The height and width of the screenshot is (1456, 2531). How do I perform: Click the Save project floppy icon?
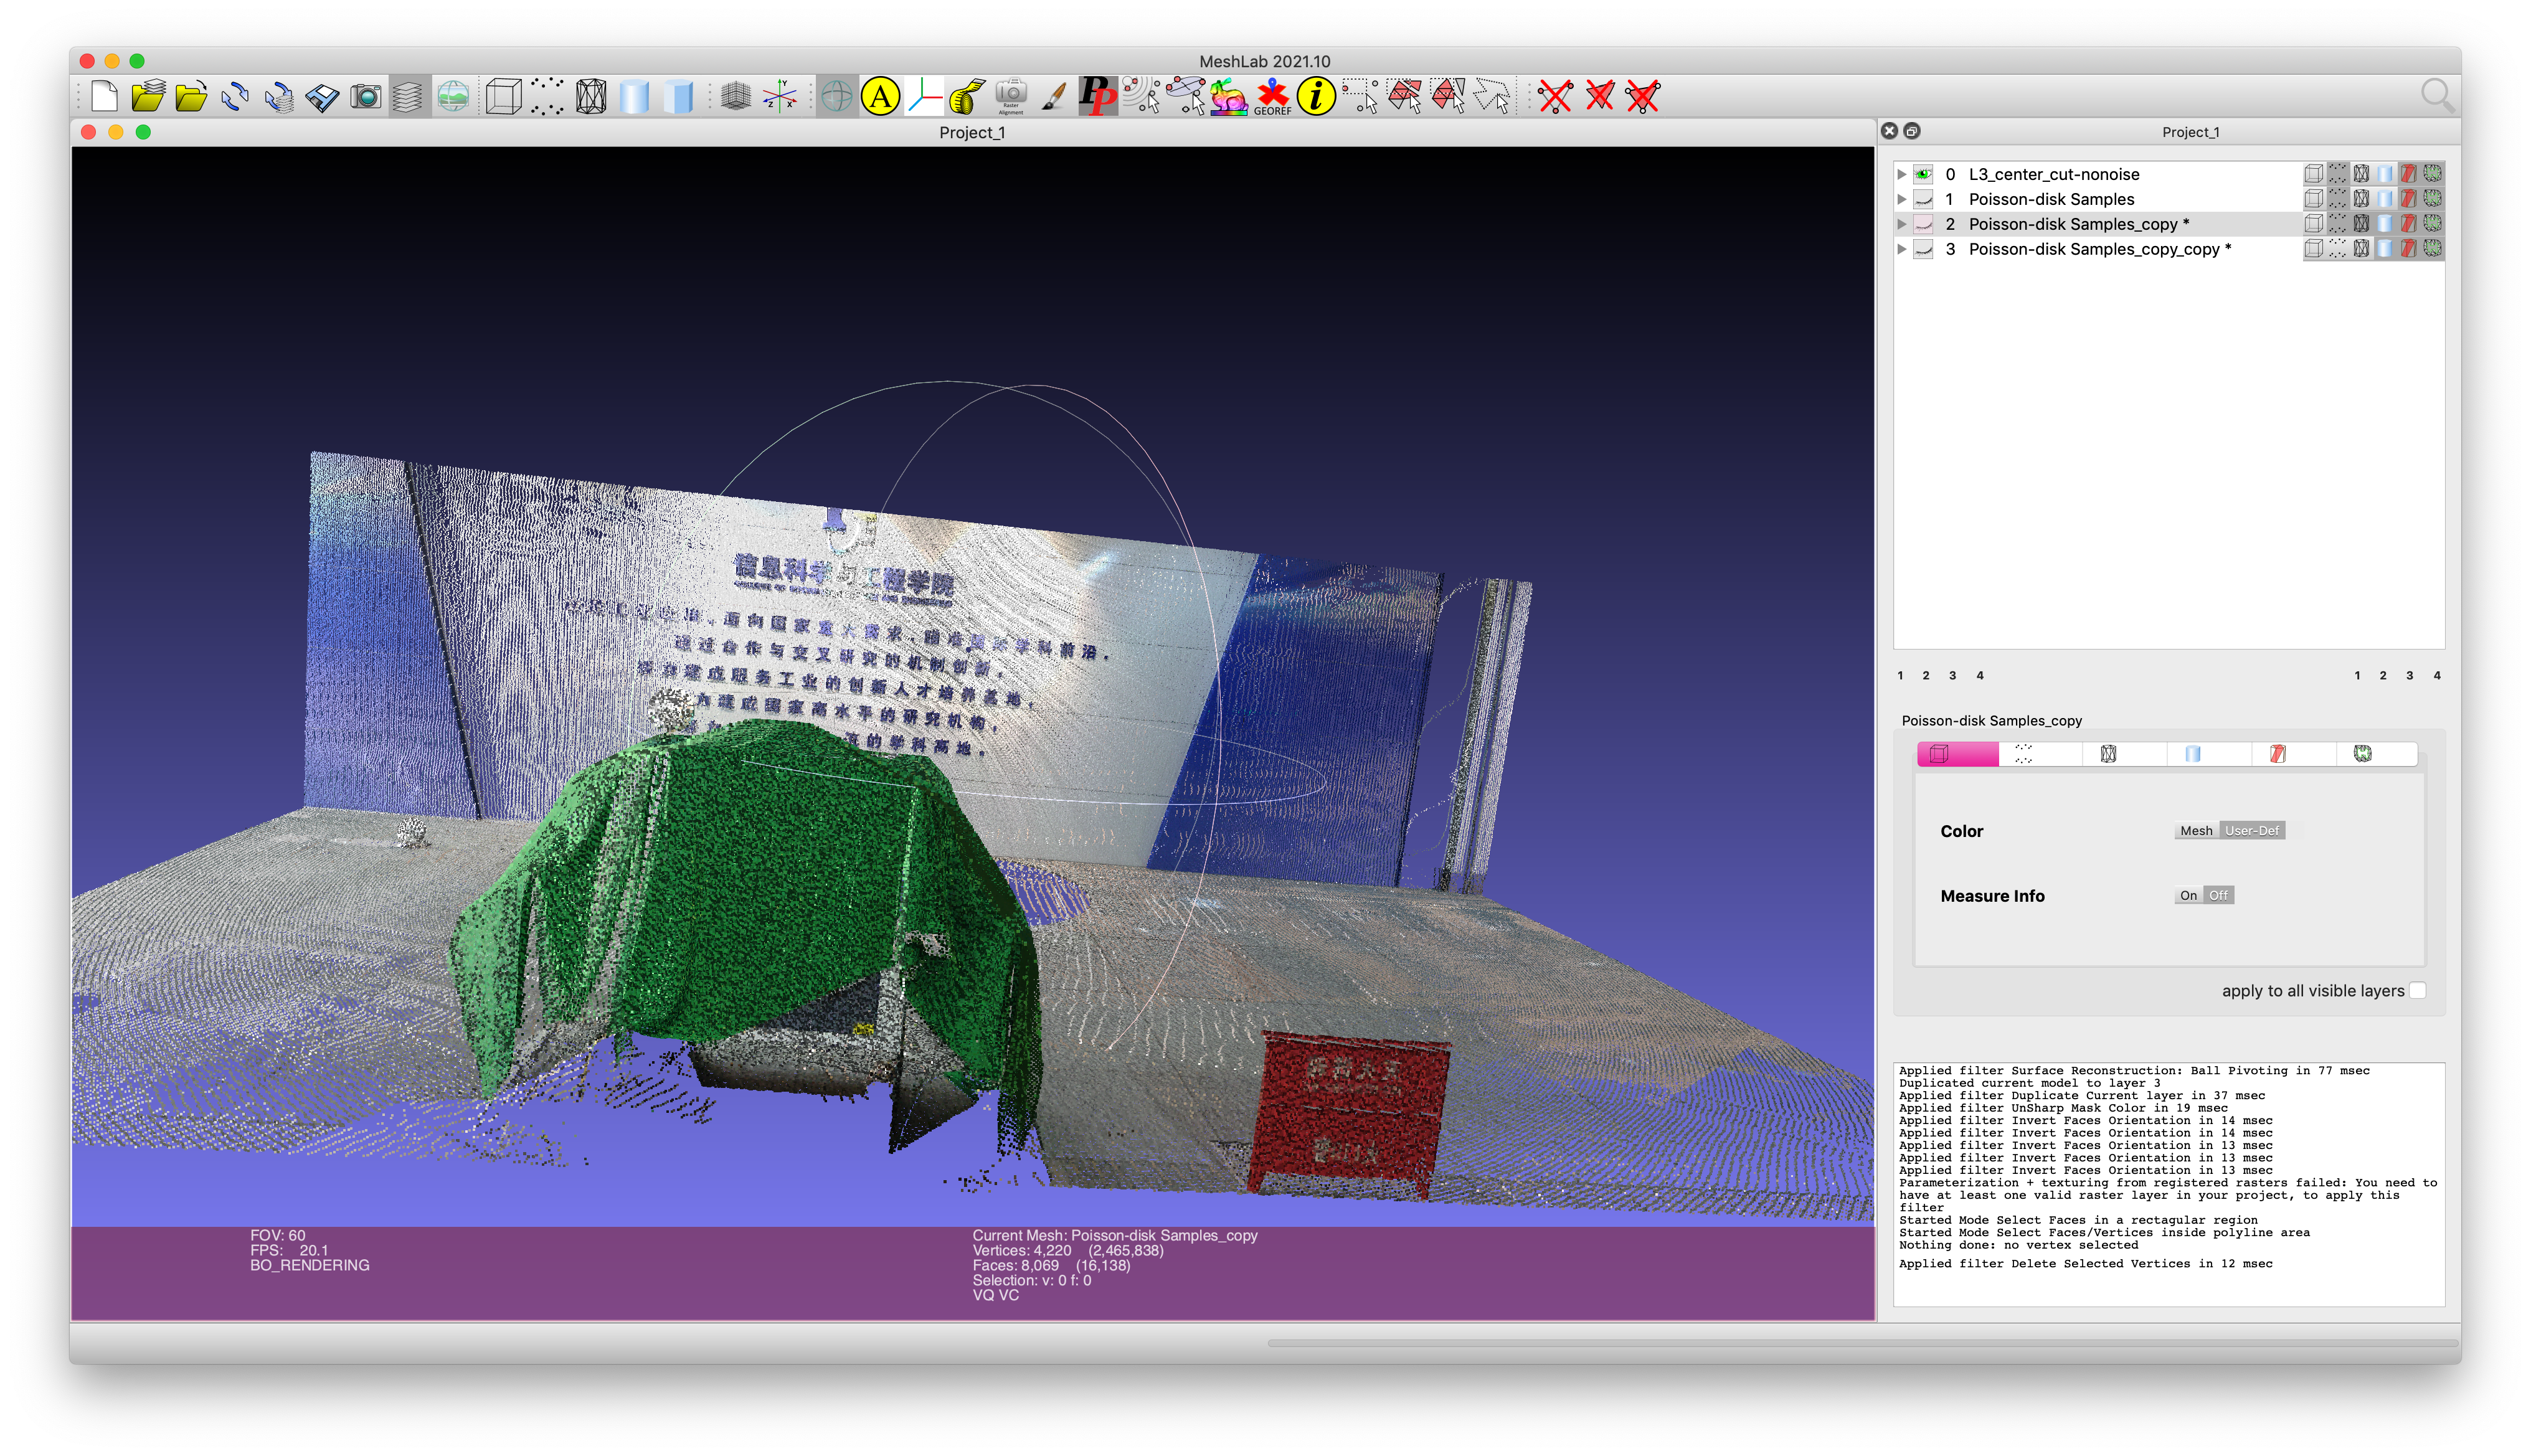(322, 97)
